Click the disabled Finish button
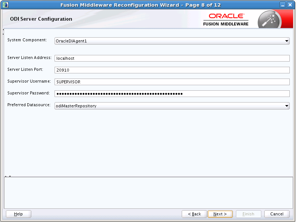 [248, 214]
